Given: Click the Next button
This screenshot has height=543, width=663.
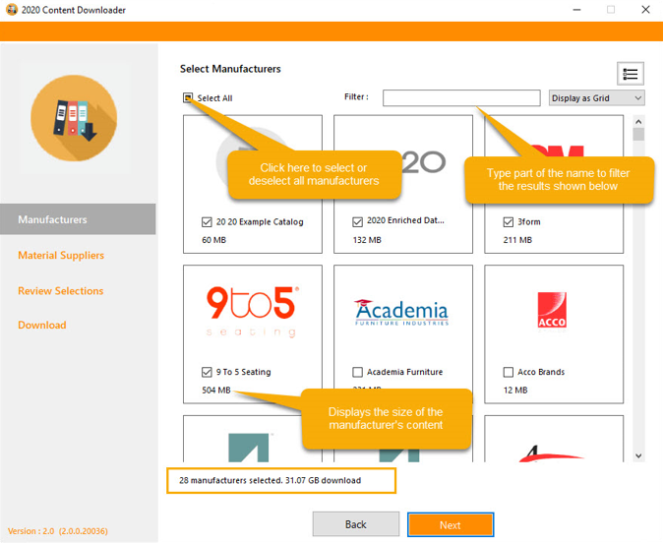Looking at the screenshot, I should tap(451, 525).
